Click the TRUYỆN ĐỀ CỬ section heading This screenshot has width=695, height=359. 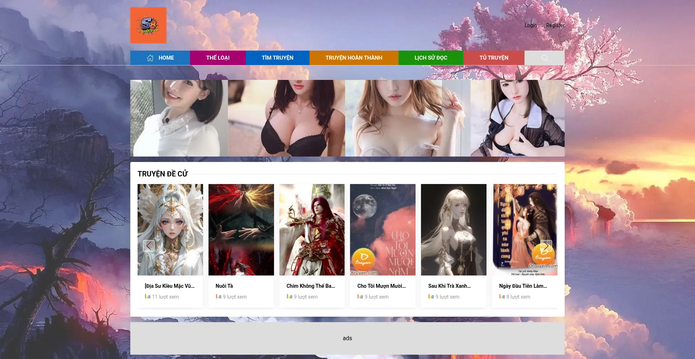pyautogui.click(x=163, y=174)
